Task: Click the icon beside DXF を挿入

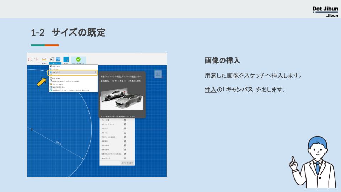Action: coord(51,78)
